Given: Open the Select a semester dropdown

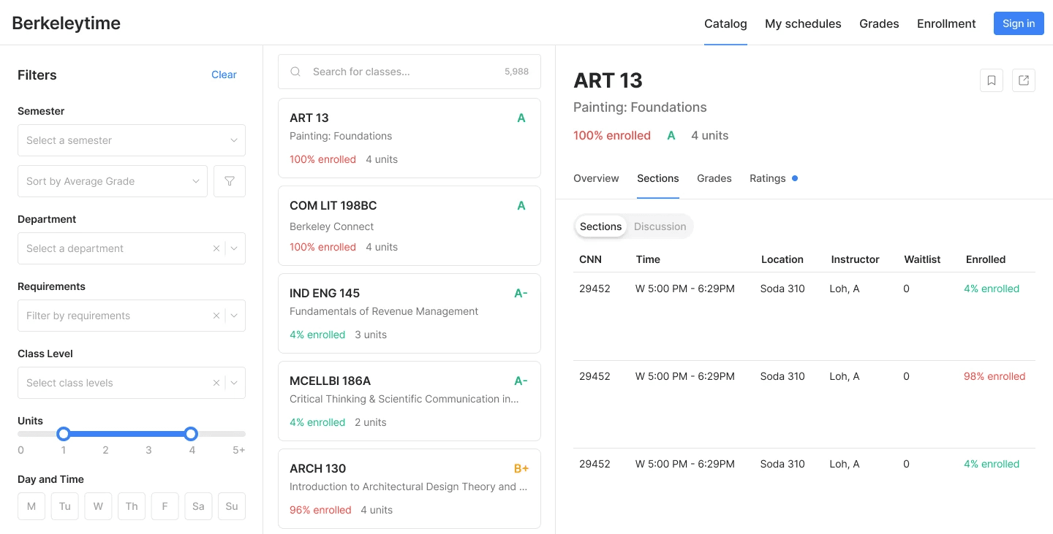Looking at the screenshot, I should click(x=132, y=140).
